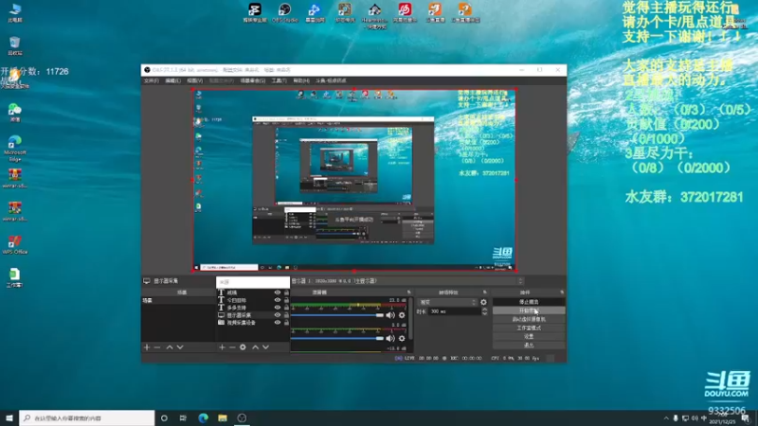Open the 编辑(E) menu in OBS

click(x=172, y=80)
